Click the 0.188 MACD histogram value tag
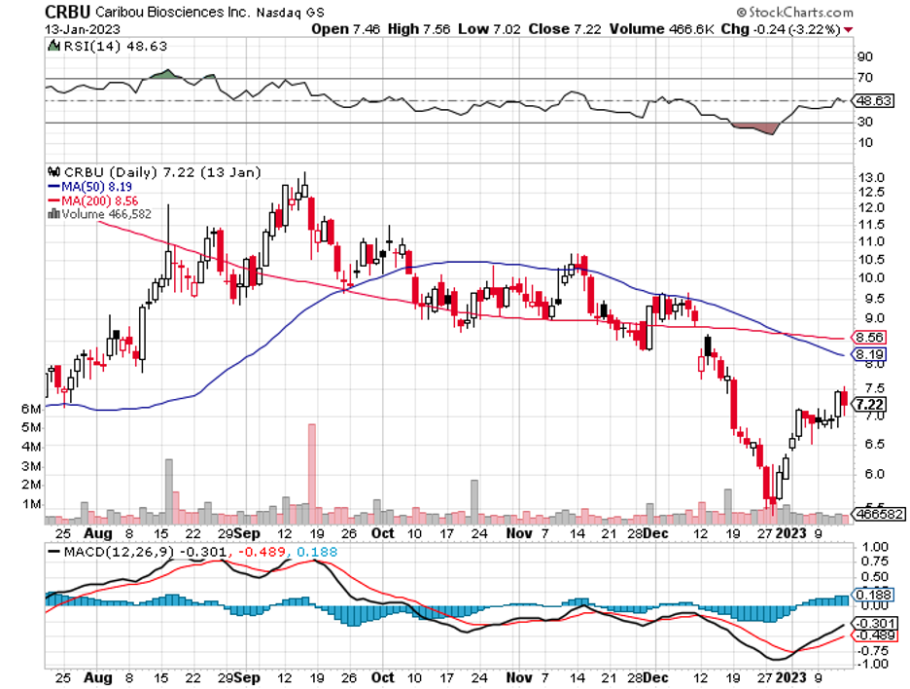910x689 pixels. click(868, 594)
